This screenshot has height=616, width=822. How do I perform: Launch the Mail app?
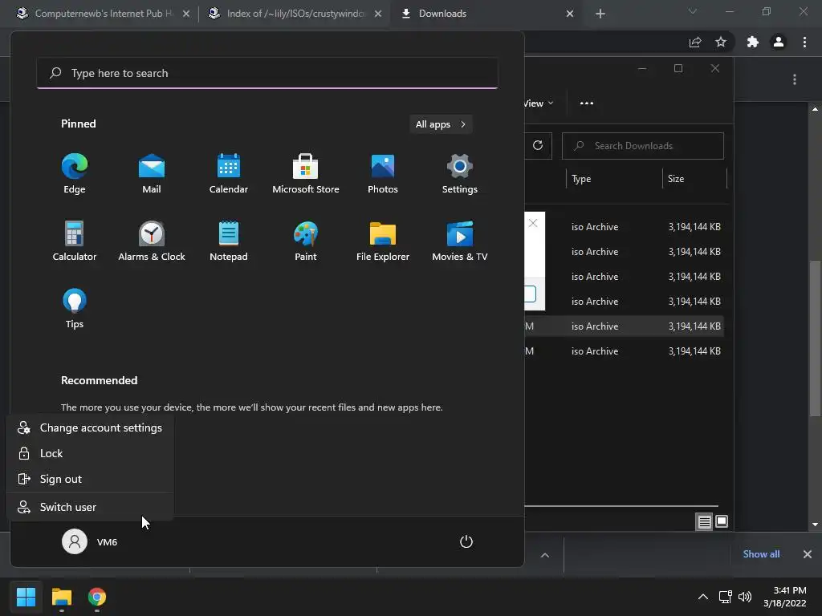point(152,173)
